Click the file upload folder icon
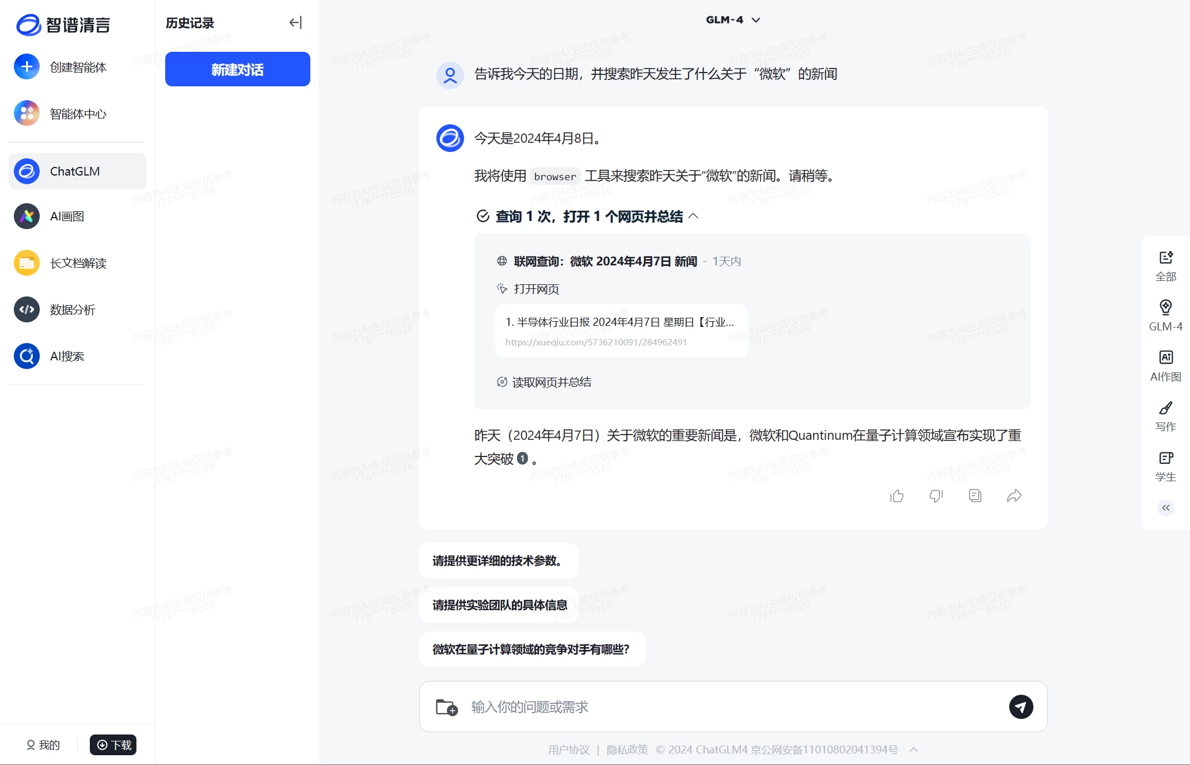The height and width of the screenshot is (765, 1190). (x=447, y=707)
